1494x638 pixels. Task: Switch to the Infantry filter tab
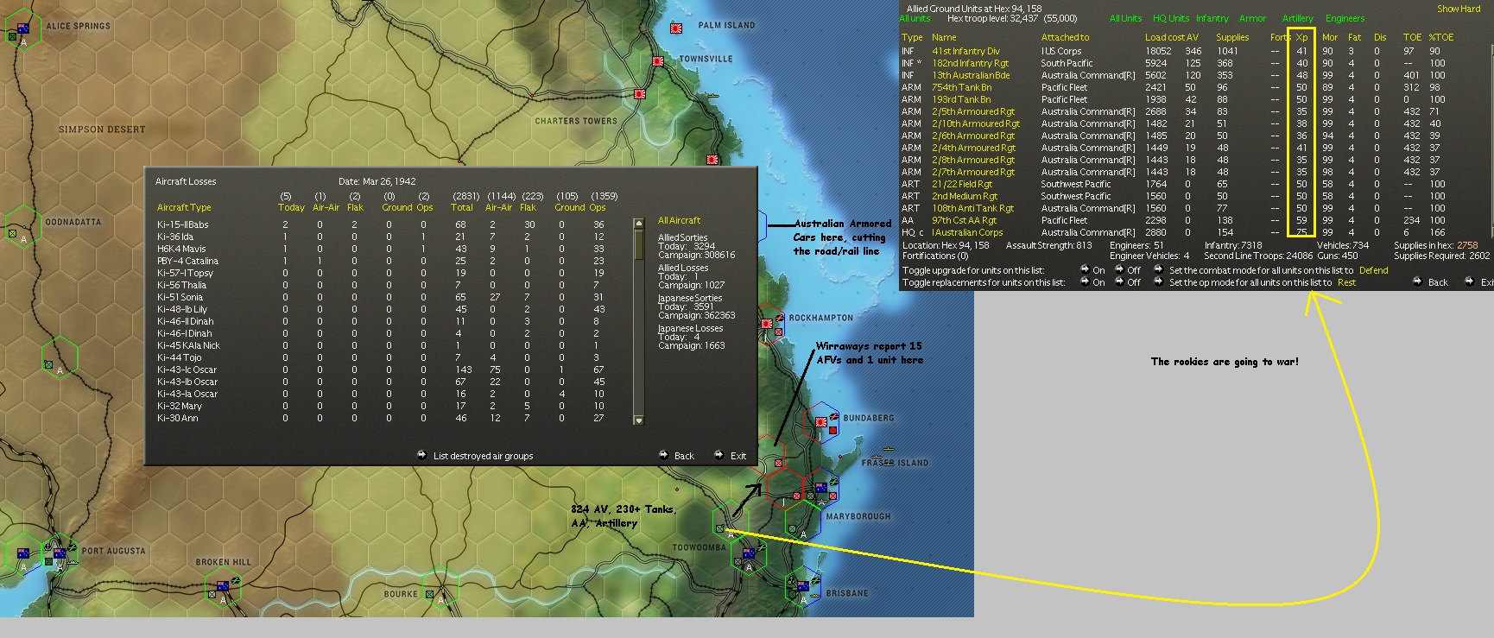tap(1212, 18)
